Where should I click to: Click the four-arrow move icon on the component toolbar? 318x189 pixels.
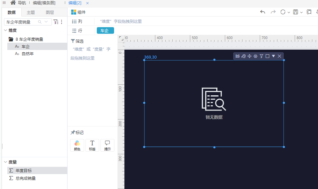[x=249, y=56]
